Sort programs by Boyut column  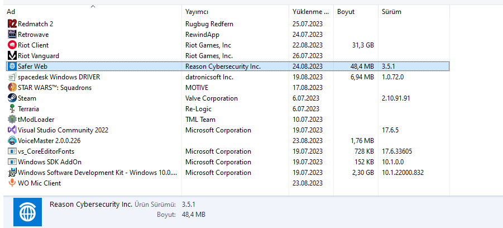pyautogui.click(x=346, y=12)
